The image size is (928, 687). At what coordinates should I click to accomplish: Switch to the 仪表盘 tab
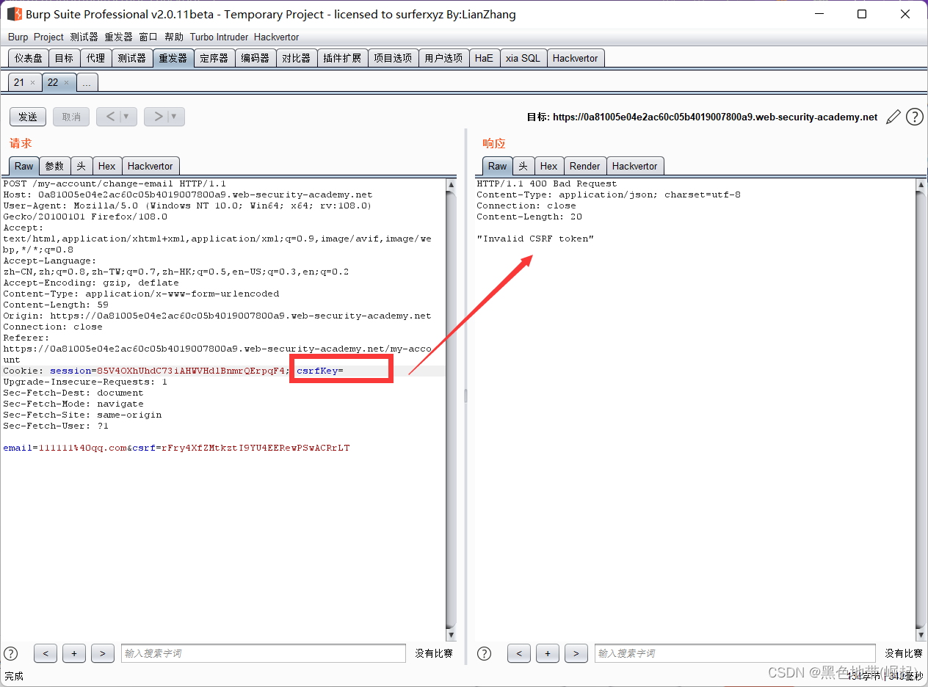coord(29,58)
